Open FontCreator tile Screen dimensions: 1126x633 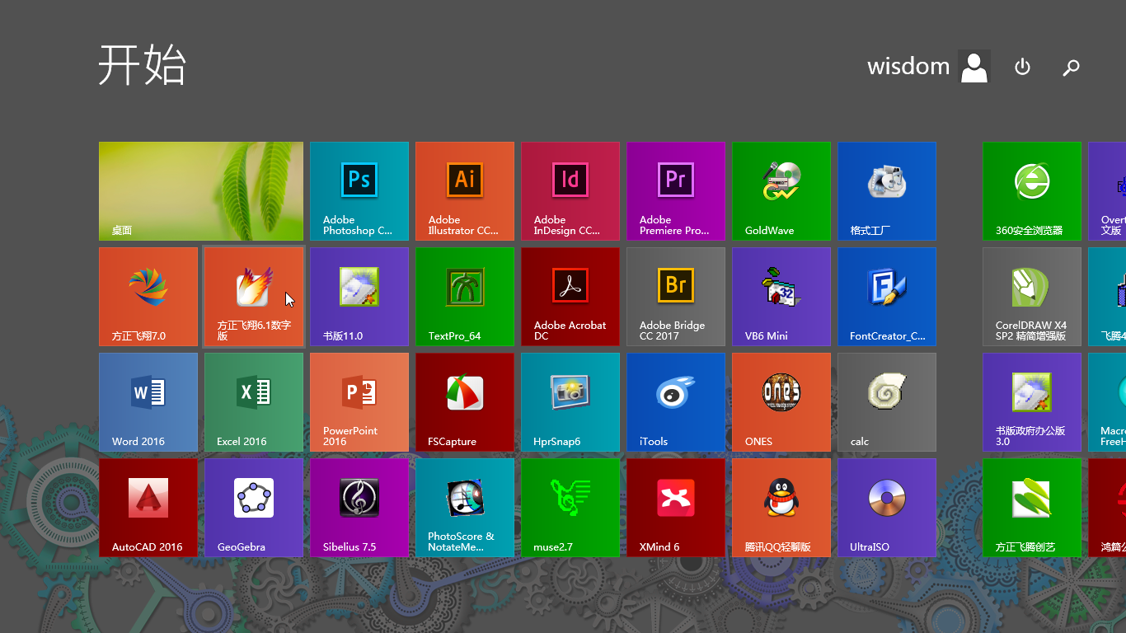tap(887, 297)
